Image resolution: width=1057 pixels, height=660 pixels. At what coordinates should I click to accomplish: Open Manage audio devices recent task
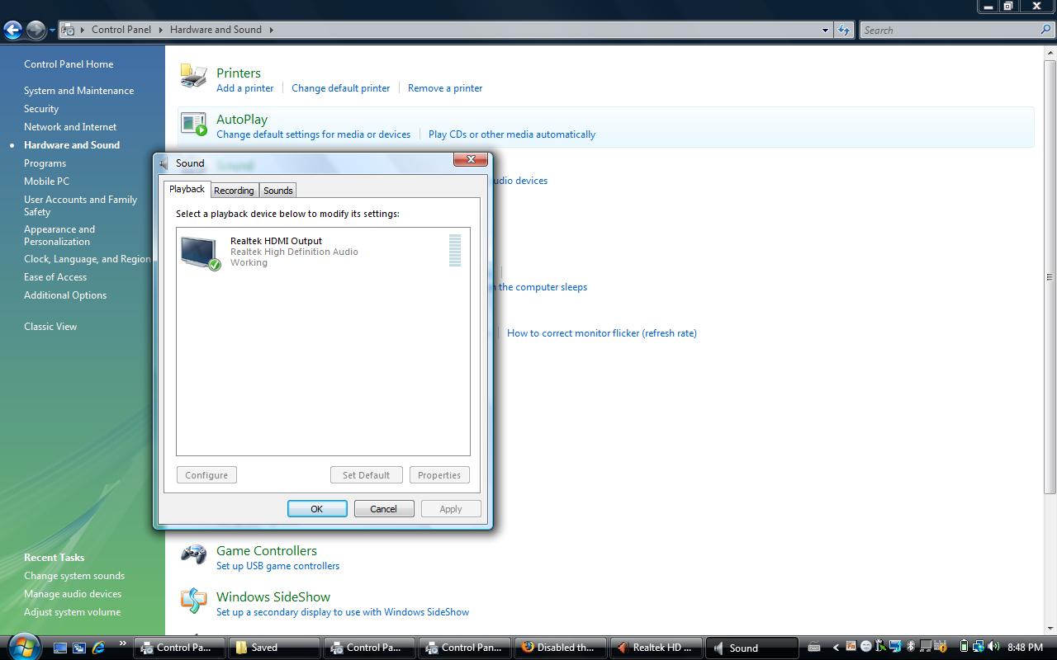73,594
